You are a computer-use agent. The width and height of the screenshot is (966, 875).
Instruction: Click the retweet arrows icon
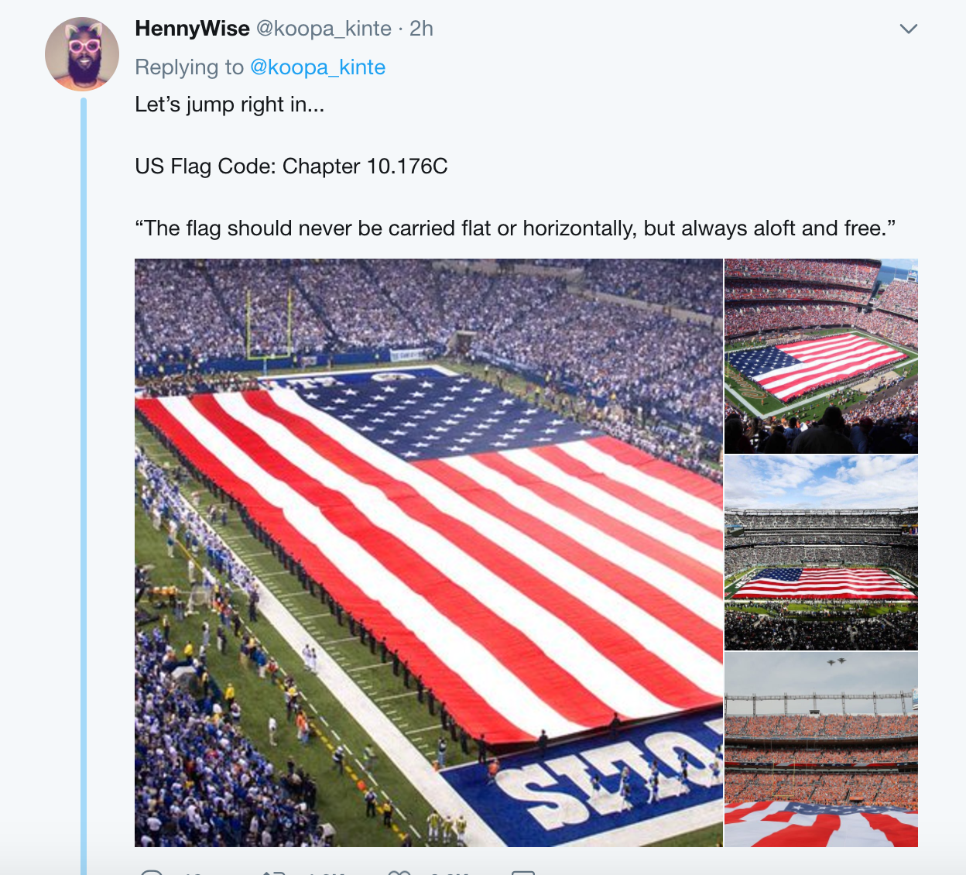pos(274,872)
